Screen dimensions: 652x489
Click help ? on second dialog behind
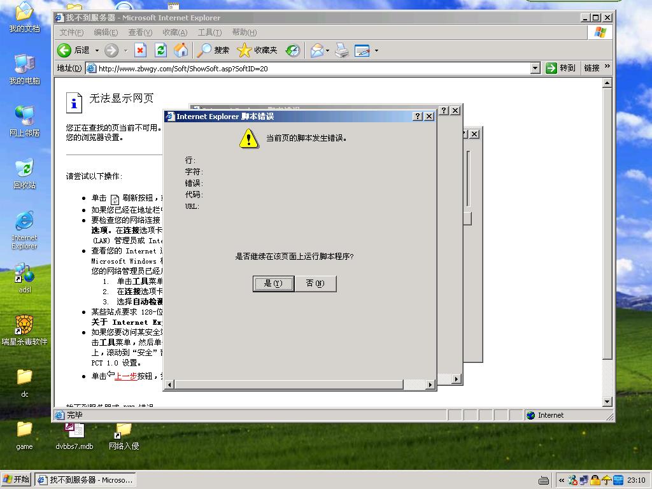(444, 111)
